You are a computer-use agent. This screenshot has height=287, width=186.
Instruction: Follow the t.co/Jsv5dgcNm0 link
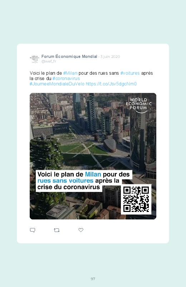(111, 84)
